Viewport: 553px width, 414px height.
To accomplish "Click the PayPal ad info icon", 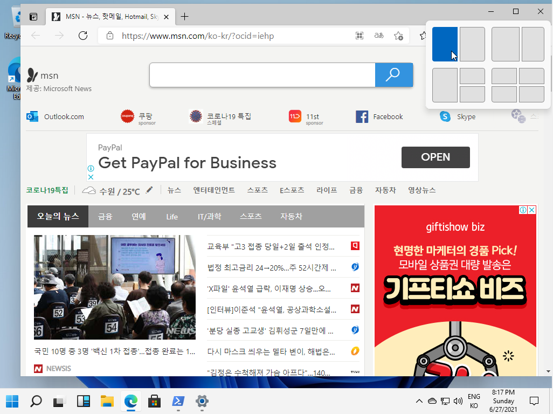I will click(x=91, y=169).
